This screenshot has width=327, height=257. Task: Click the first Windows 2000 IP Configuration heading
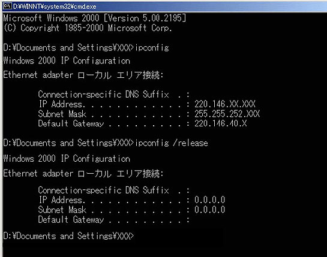click(x=67, y=61)
